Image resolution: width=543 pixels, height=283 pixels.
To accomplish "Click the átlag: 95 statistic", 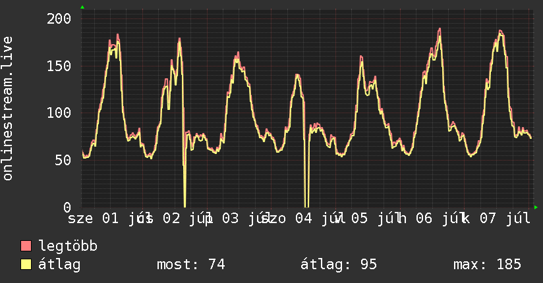I will coord(338,265).
